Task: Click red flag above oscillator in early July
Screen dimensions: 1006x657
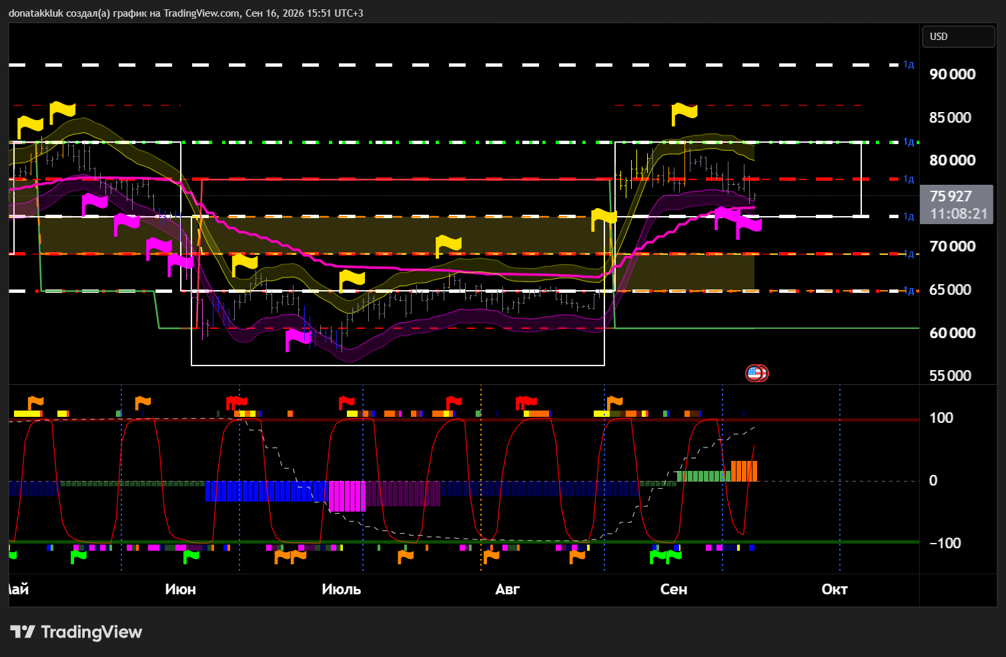Action: 346,403
